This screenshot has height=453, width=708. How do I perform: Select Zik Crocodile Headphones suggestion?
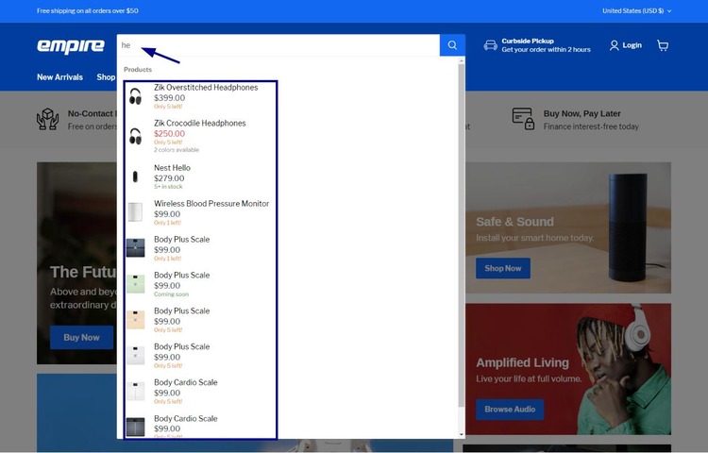pos(199,124)
